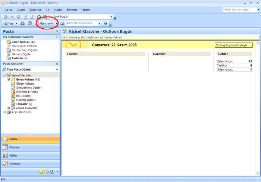Select Okunmayan Postalar in favorite folders
The image size is (261, 182).
pos(24,46)
